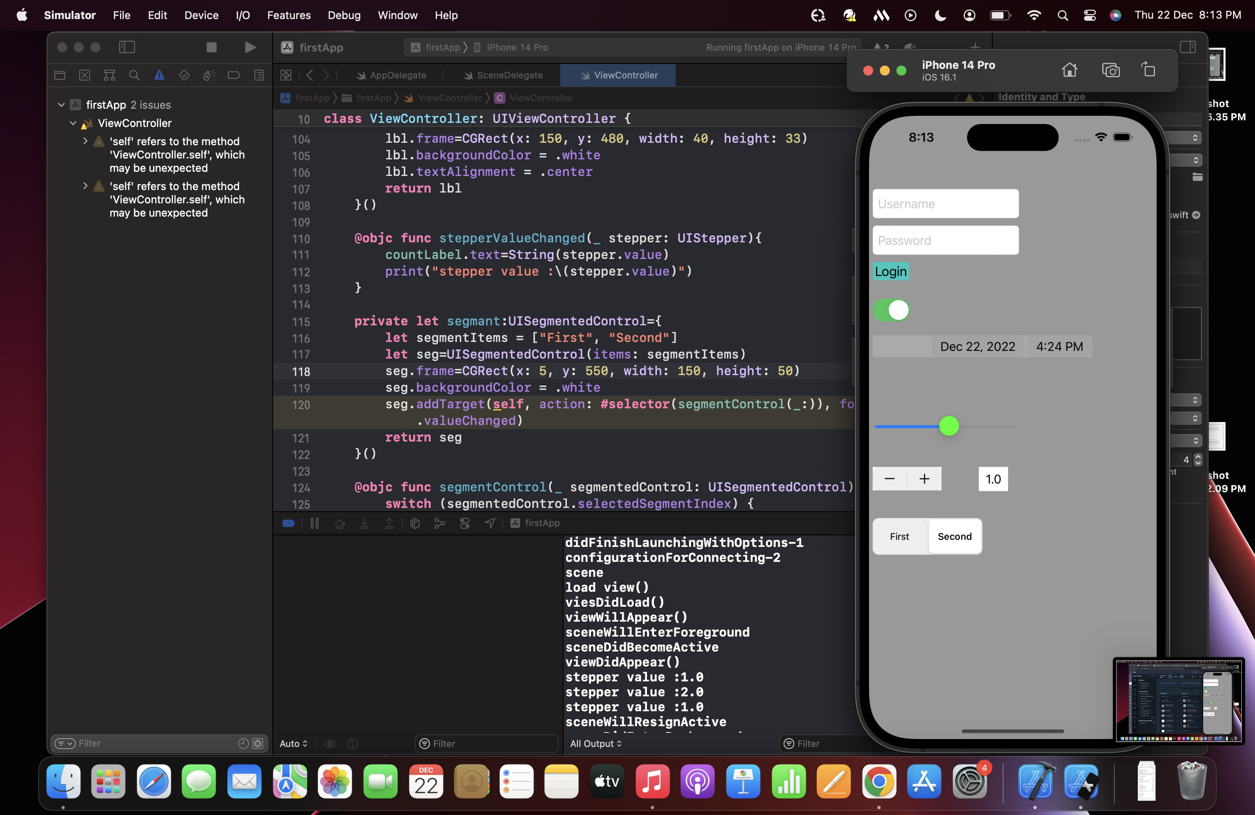Select the First segment in simulator
Screen dimensions: 1255x815
tap(900, 536)
